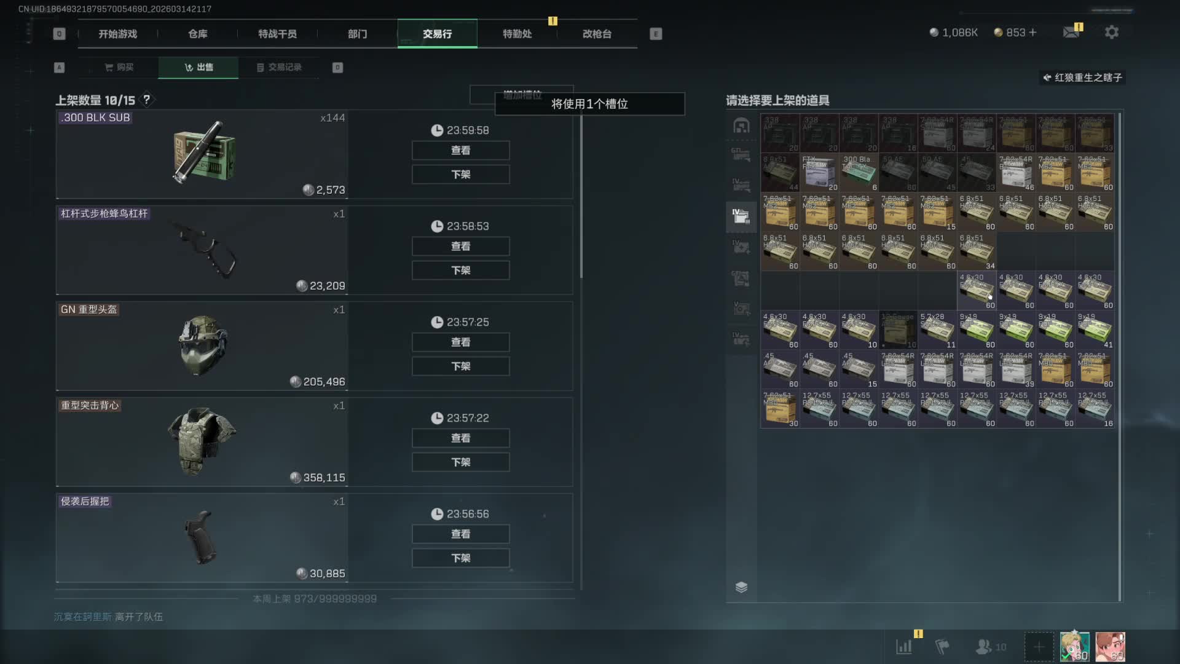Click the help question mark beside 上架数量
This screenshot has width=1180, height=664.
(x=146, y=100)
